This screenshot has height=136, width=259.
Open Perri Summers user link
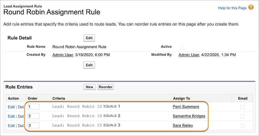(186, 106)
